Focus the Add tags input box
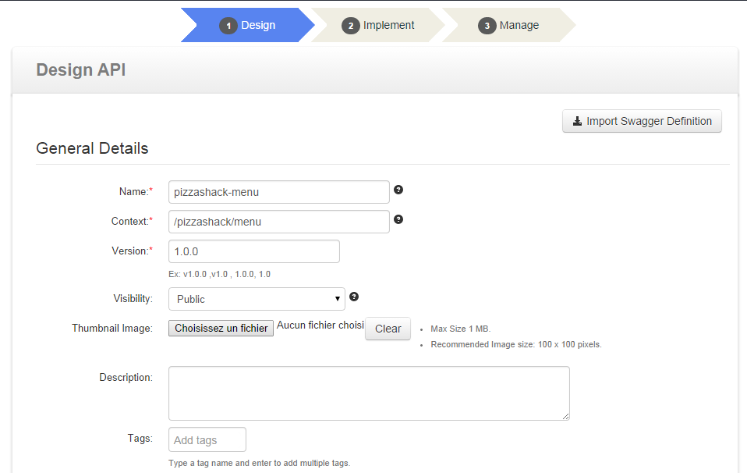Screen dimensions: 747x473 [x=207, y=439]
